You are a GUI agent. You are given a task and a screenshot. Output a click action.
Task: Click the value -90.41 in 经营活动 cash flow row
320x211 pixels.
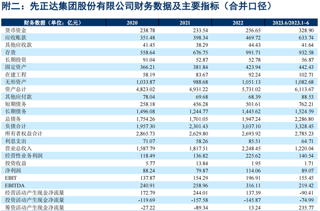[x=307, y=193]
